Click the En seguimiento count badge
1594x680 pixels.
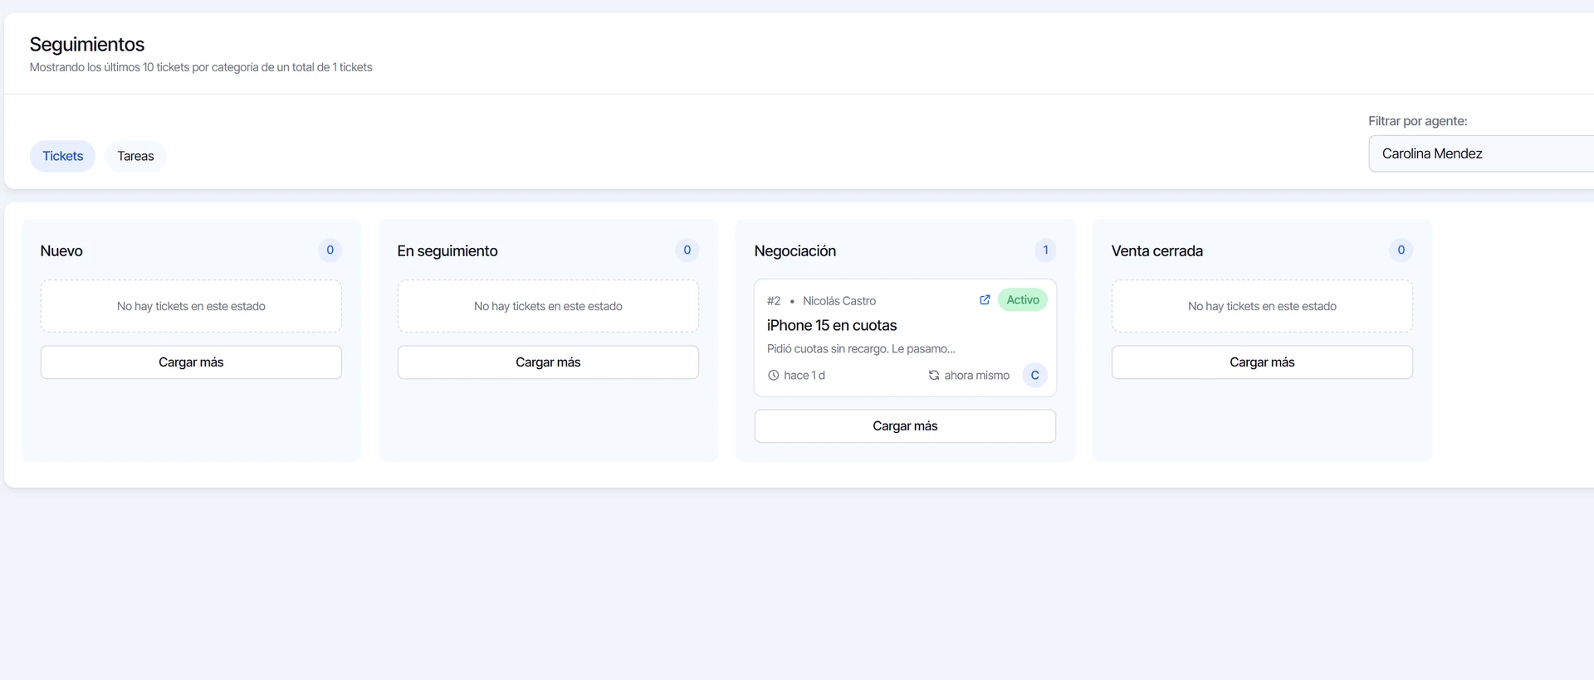pyautogui.click(x=687, y=250)
